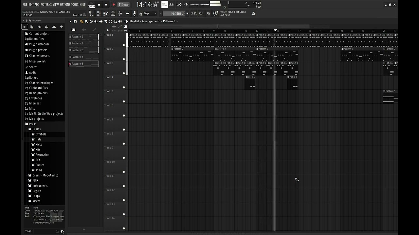Viewport: 419px width, 235px height.
Task: Pause playback in the transport bar
Action: tap(99, 5)
